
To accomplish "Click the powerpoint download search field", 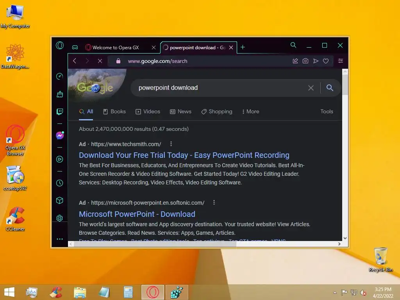I will [219, 88].
